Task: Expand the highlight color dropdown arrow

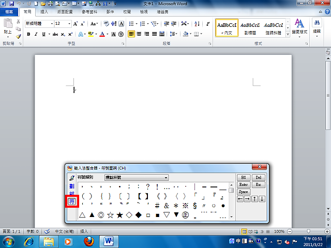Action: pyautogui.click(x=96, y=34)
